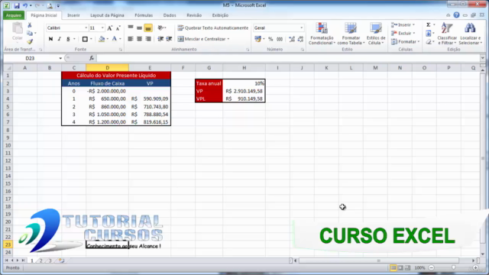Screen dimensions: 489x275
Task: Switch to sheet tab 2
Action: (40, 260)
